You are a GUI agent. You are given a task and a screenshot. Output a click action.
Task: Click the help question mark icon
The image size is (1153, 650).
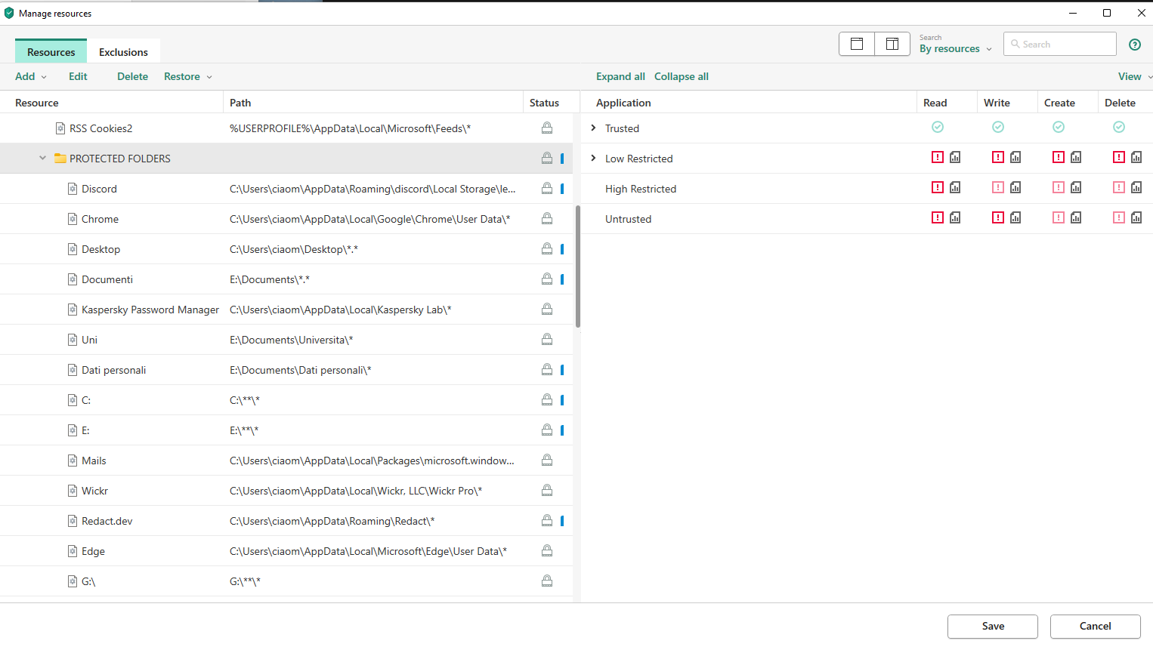1134,45
